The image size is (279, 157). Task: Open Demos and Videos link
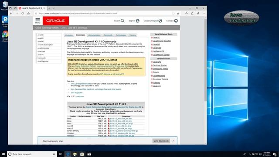[x=160, y=69]
